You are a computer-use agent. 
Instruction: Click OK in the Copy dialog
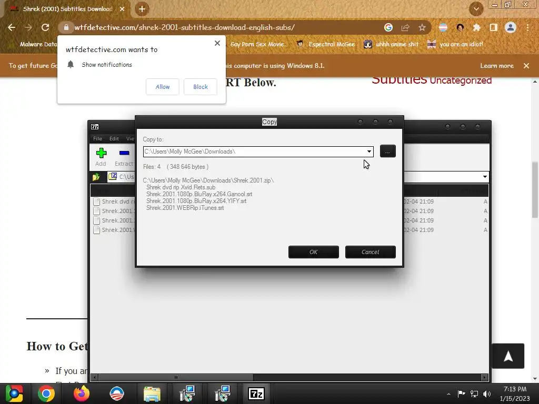(314, 252)
